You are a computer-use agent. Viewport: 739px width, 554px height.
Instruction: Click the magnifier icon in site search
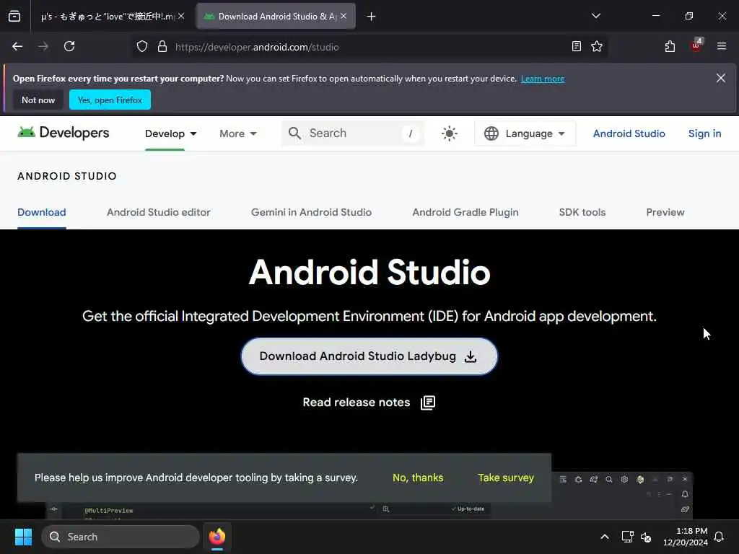(294, 133)
